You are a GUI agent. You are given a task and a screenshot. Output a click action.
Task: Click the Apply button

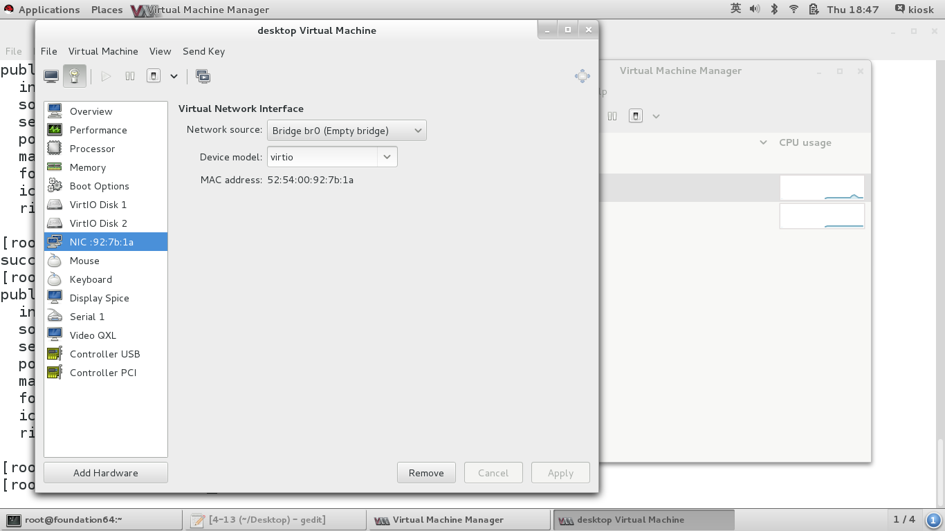[560, 473]
